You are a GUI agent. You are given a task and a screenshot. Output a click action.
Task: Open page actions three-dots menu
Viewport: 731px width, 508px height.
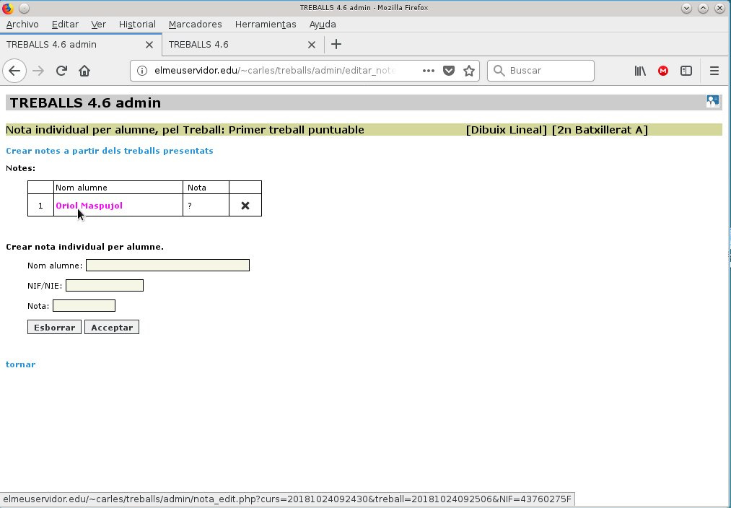pos(429,71)
